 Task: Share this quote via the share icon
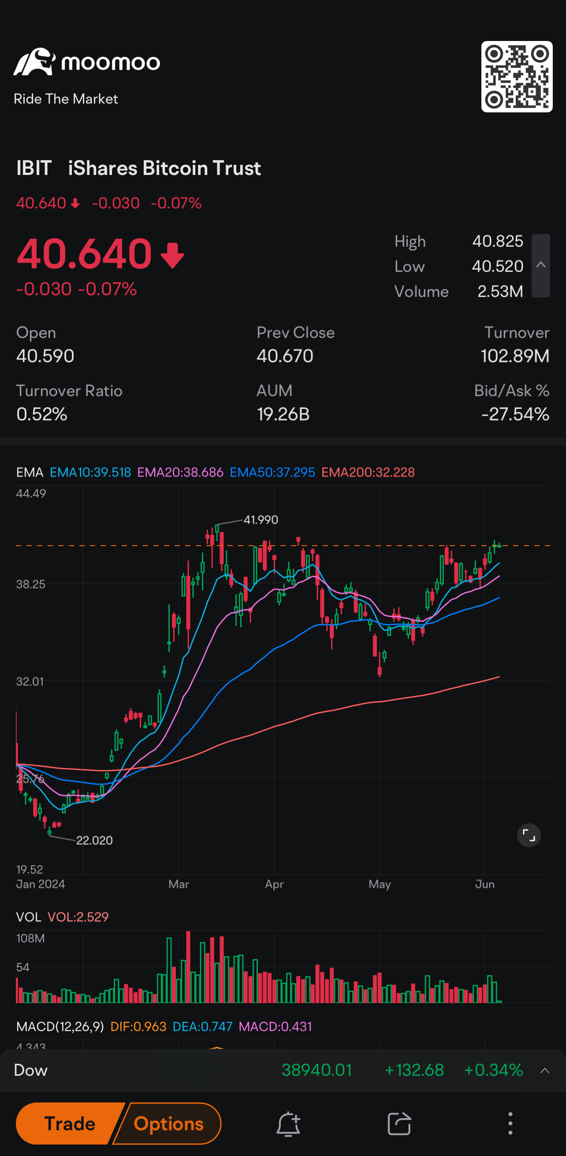399,1124
